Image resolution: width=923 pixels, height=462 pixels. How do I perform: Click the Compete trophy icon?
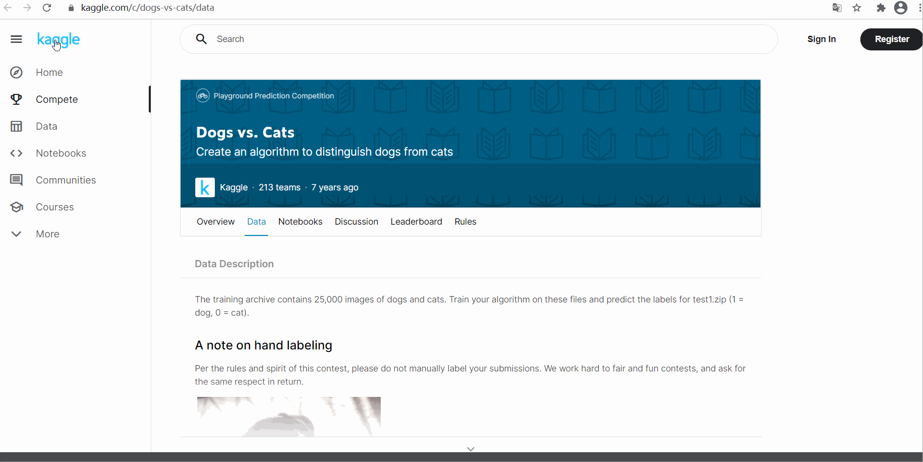(16, 99)
